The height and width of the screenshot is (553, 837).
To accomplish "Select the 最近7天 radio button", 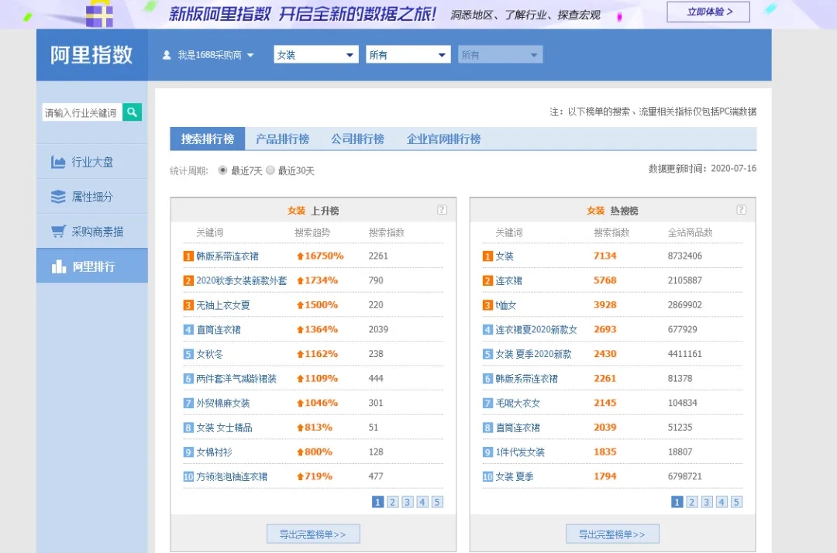I will [222, 170].
